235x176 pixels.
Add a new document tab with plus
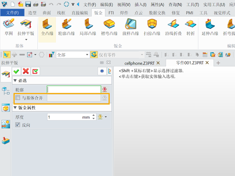[218, 63]
